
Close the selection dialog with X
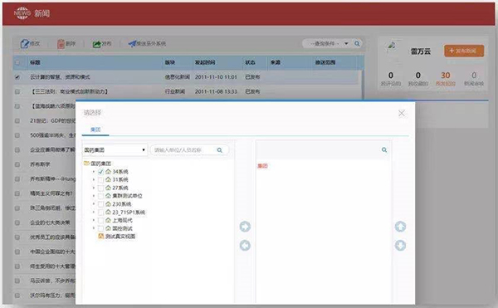[402, 113]
